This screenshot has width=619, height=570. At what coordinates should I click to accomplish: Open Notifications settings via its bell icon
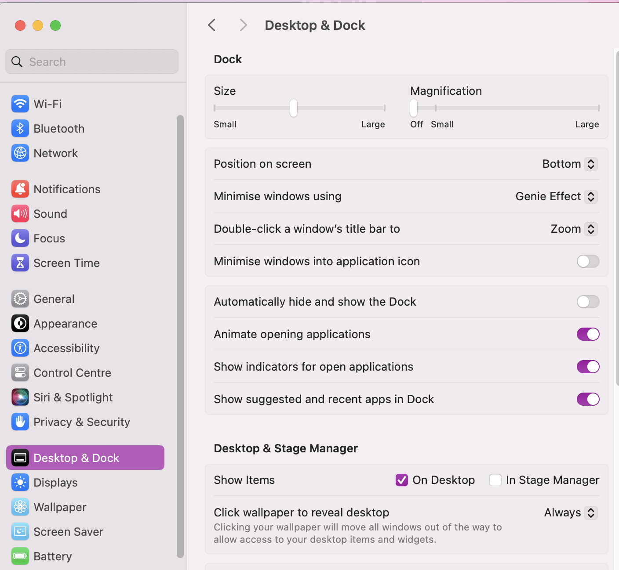(20, 189)
